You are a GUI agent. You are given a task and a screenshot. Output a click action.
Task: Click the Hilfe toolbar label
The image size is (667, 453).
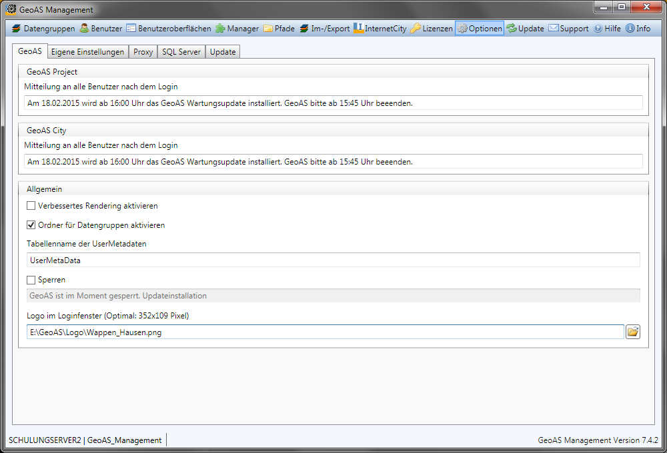click(x=612, y=29)
